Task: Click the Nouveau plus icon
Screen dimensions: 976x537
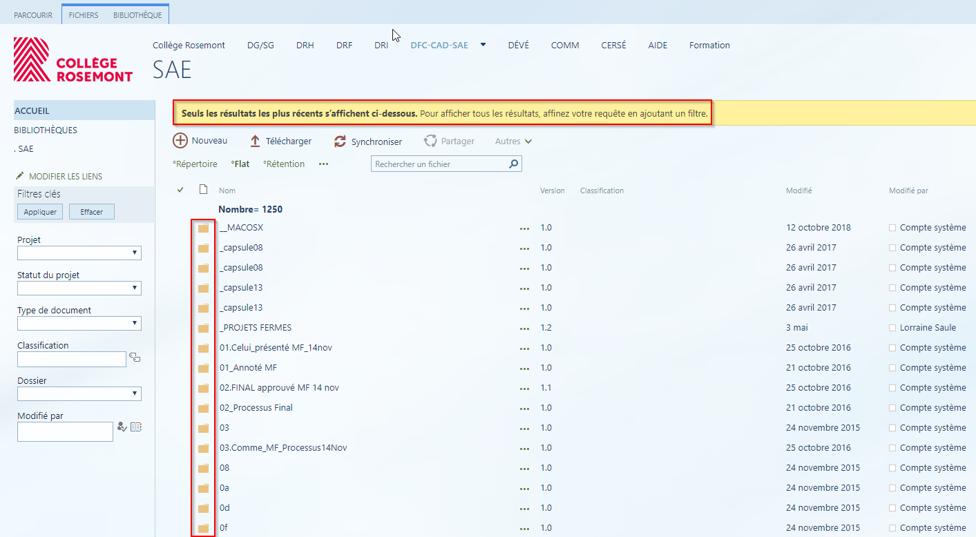Action: (180, 141)
